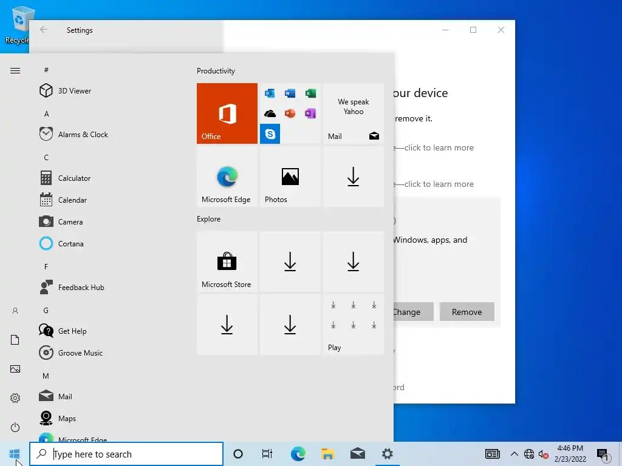622x466 pixels.
Task: Click the taskbar clock showing 4:46 PM
Action: 570,454
